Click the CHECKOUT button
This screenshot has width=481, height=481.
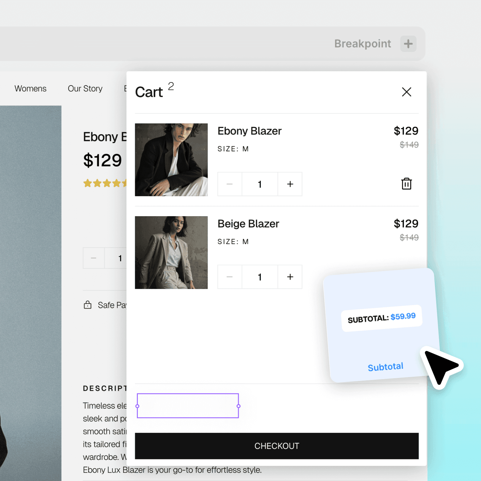(277, 446)
